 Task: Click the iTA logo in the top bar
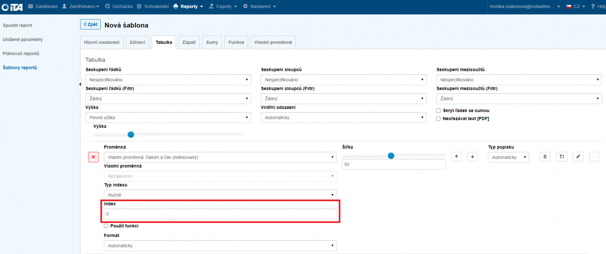[x=13, y=7]
